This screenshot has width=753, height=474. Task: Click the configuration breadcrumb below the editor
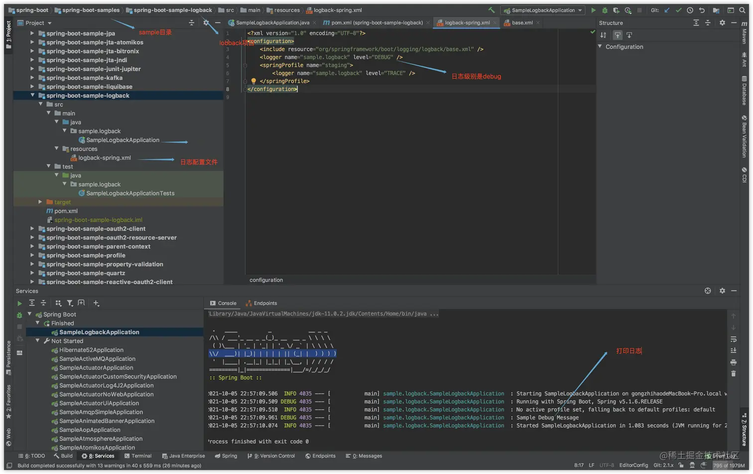click(266, 280)
